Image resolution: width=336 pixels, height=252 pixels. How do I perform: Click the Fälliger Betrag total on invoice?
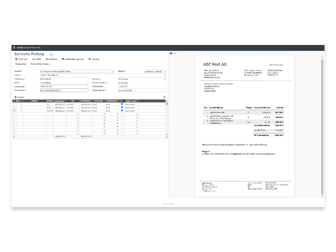tap(268, 135)
